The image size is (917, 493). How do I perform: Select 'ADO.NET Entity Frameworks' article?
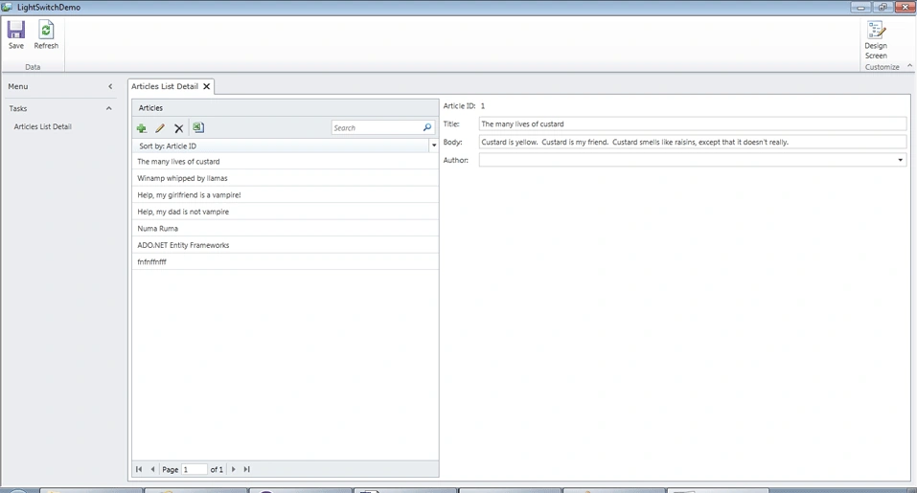[286, 245]
